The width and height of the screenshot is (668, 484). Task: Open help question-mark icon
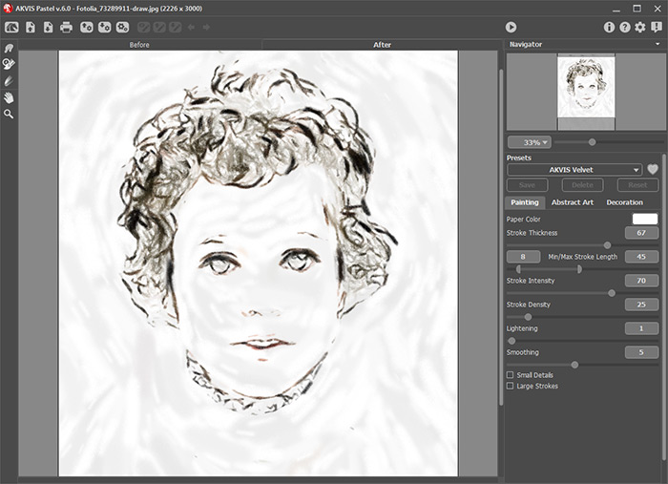(x=624, y=28)
